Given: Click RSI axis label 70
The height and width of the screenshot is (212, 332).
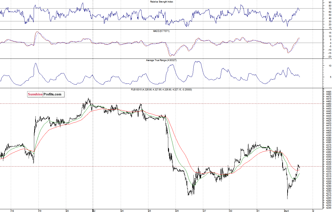Looking at the screenshot, I should (330, 9).
